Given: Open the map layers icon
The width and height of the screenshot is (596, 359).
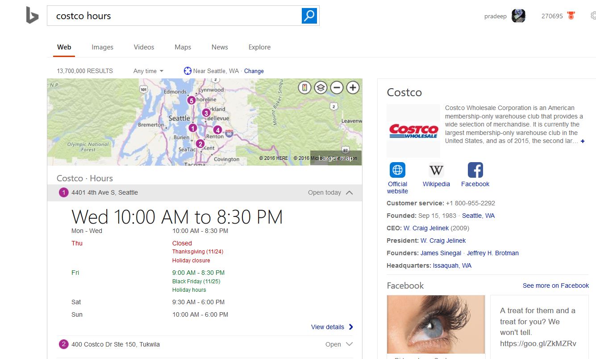Looking at the screenshot, I should click(321, 87).
